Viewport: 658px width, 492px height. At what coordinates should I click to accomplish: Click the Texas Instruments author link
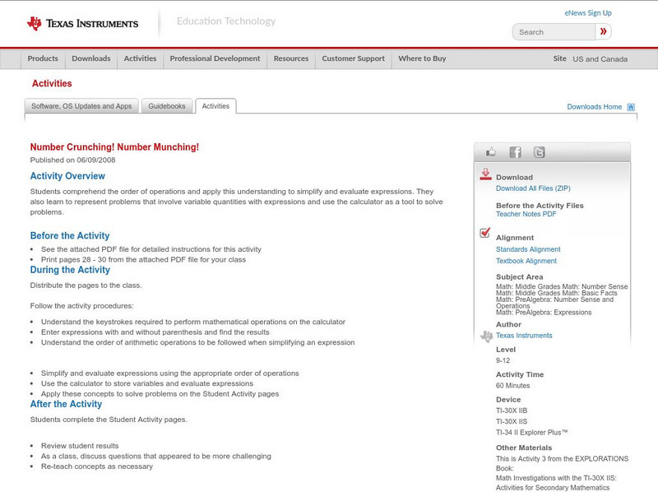524,336
